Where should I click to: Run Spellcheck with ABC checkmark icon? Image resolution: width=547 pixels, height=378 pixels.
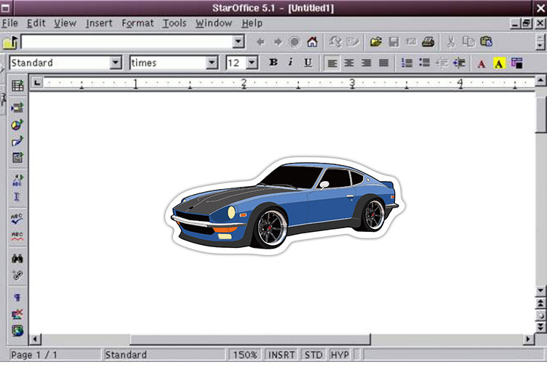pos(17,219)
